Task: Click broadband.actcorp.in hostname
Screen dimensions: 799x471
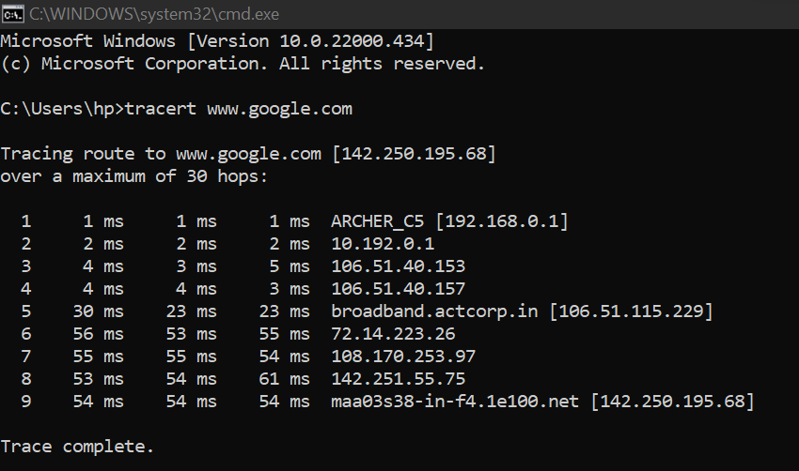Action: pos(434,311)
